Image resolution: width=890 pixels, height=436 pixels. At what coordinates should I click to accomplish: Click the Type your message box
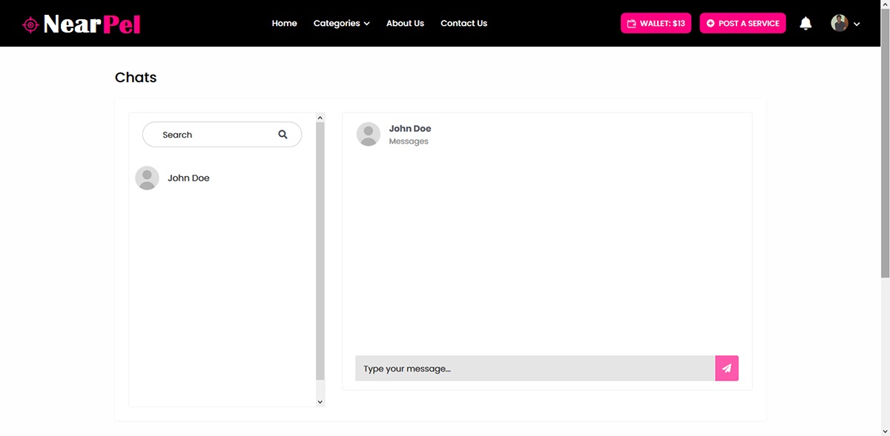pyautogui.click(x=534, y=369)
